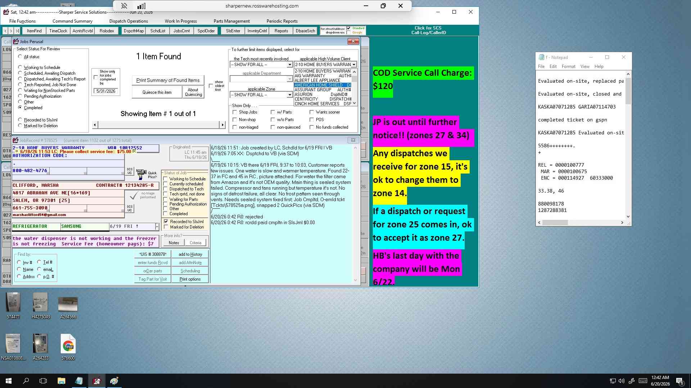Open the Parts Management menu

[x=231, y=21]
